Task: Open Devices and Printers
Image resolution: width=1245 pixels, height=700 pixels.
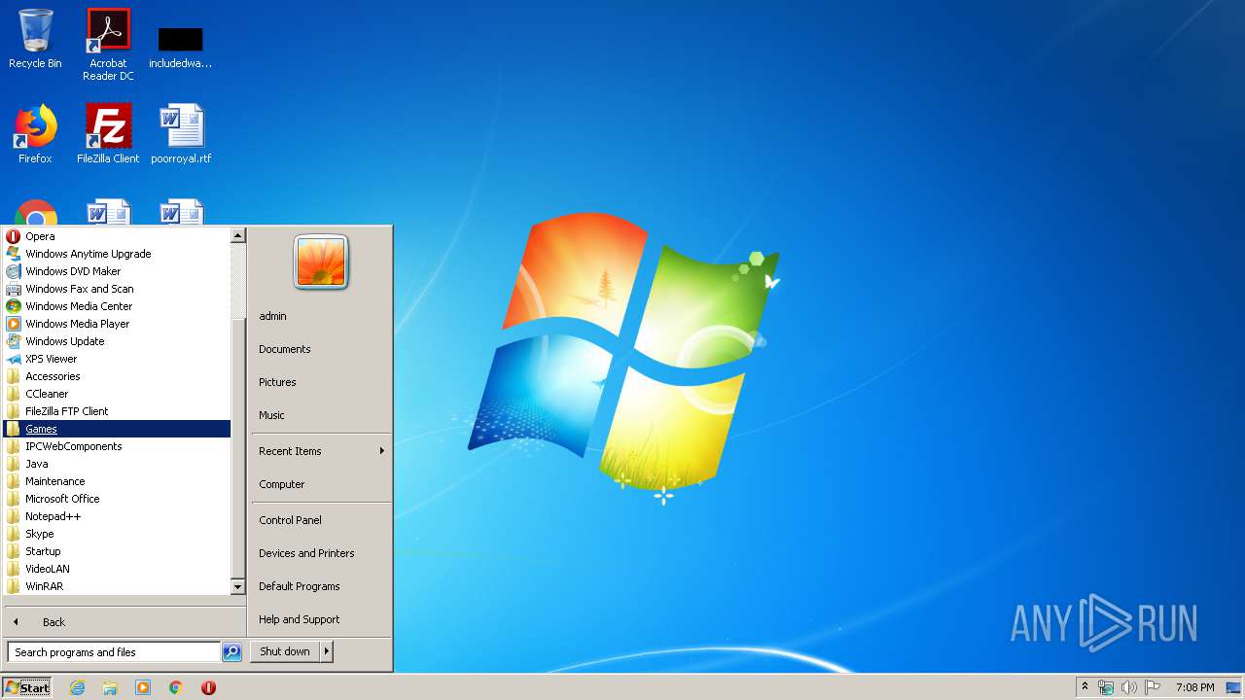Action: tap(321, 553)
